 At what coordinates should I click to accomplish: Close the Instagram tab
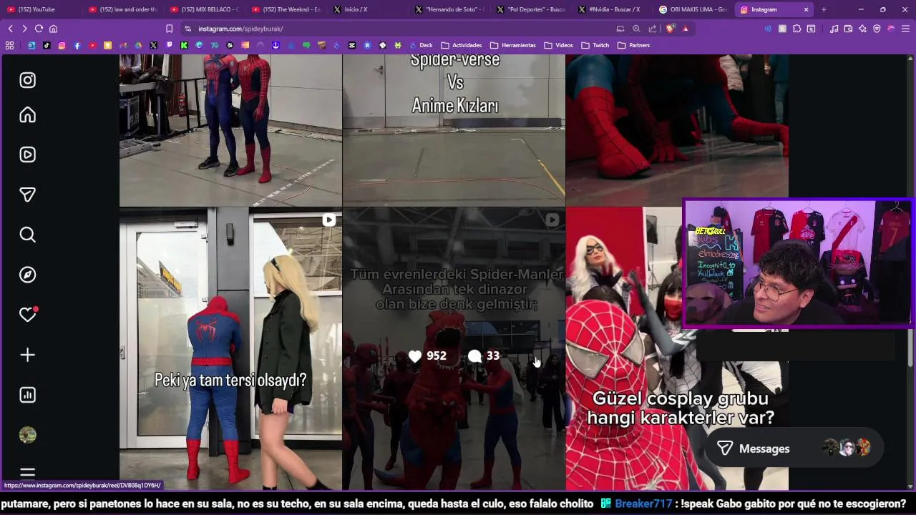point(806,9)
